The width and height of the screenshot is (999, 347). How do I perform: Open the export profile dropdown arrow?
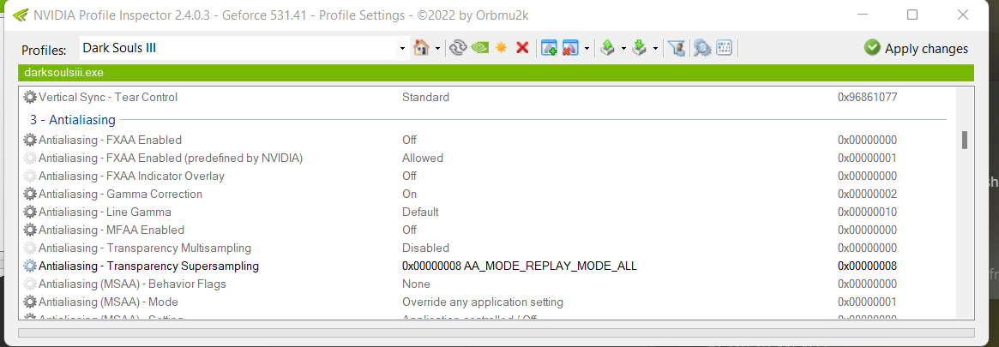(623, 48)
